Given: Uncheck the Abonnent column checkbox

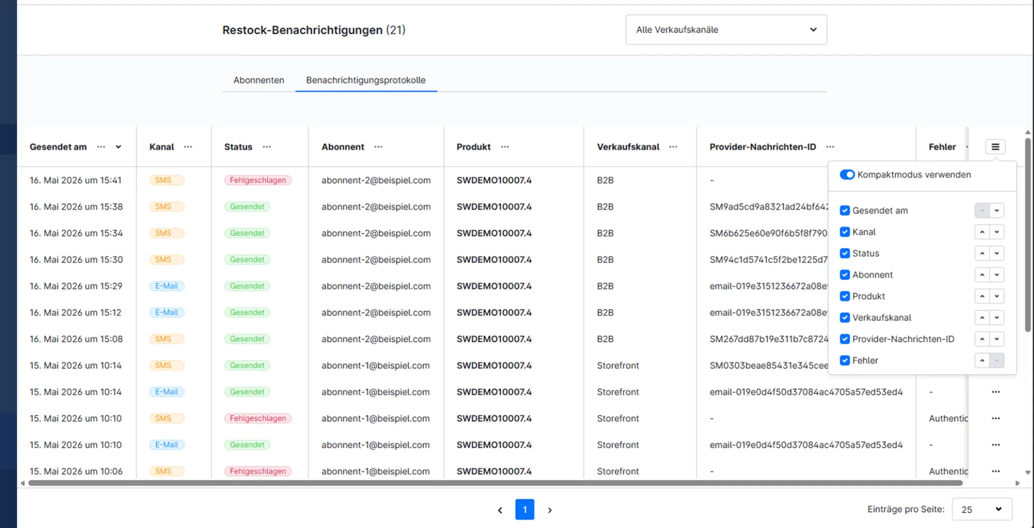Looking at the screenshot, I should tap(845, 275).
